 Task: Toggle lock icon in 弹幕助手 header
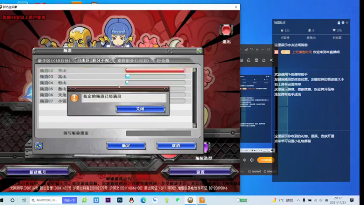(x=339, y=22)
